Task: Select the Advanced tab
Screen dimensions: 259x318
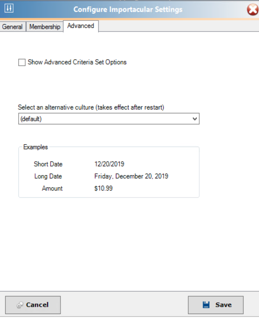Action: (81, 26)
